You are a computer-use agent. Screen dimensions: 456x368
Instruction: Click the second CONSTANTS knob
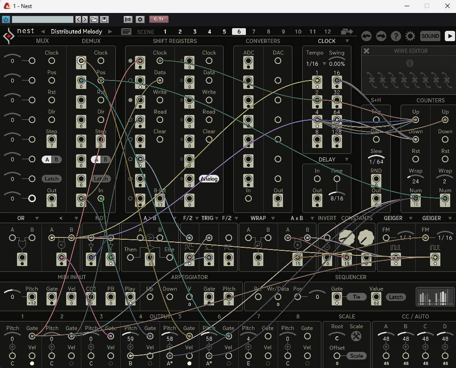point(366,238)
